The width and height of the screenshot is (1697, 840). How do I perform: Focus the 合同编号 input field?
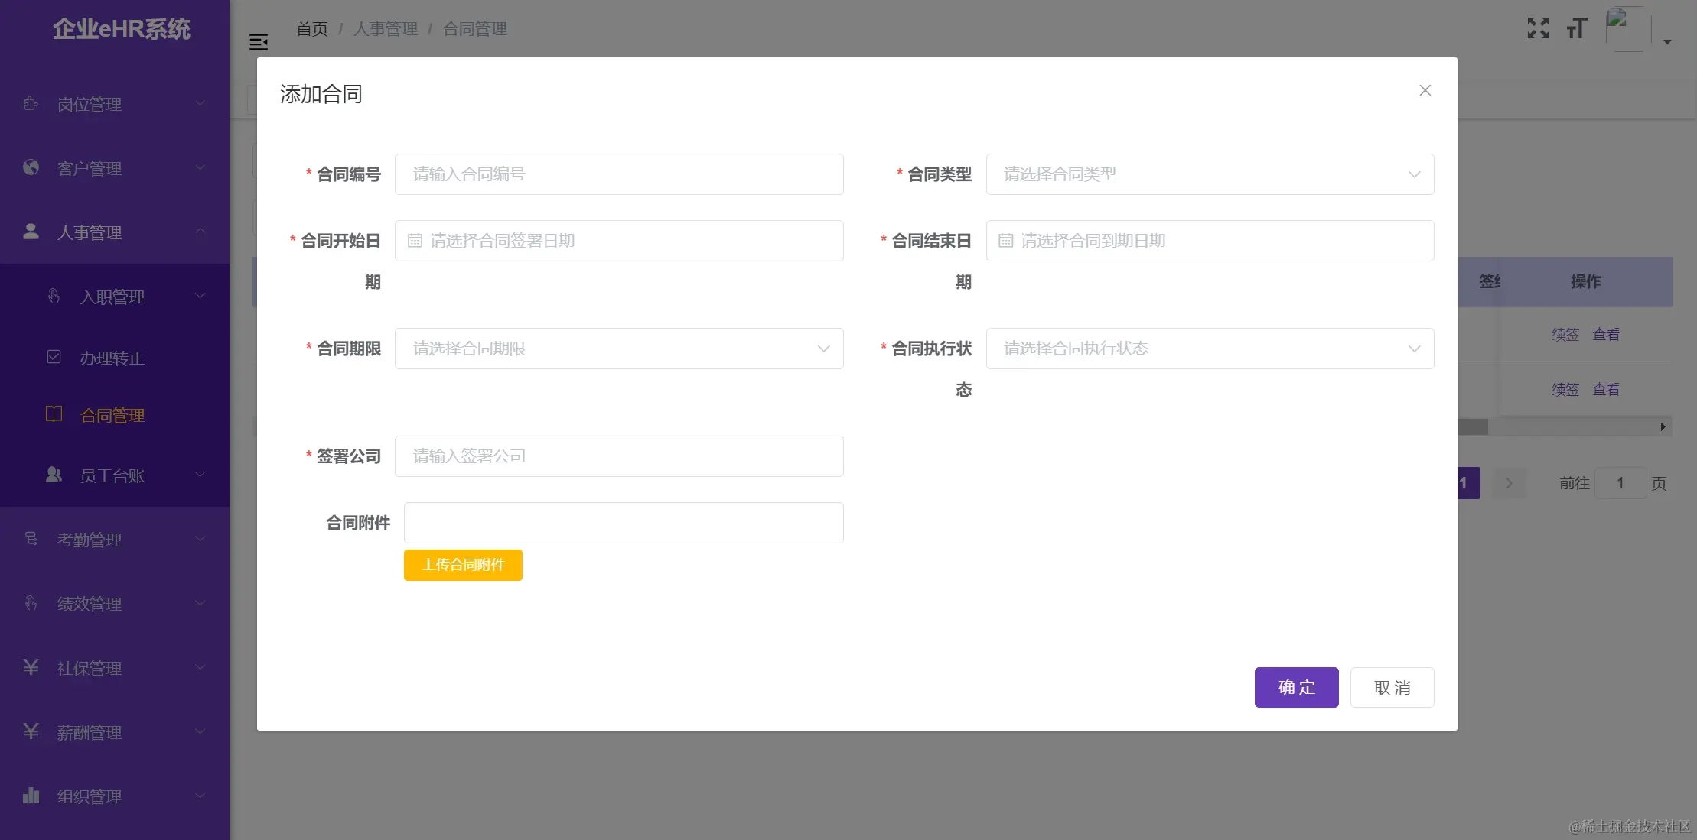618,174
